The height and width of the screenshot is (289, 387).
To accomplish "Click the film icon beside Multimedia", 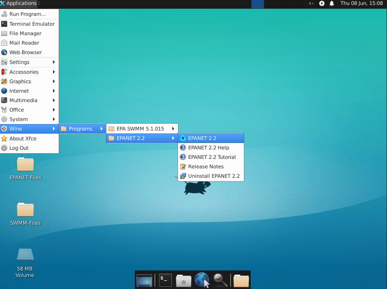I will tap(4, 100).
